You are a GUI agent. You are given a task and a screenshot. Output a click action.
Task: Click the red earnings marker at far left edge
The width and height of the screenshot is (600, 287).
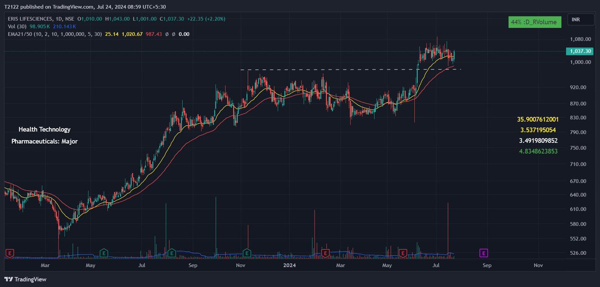click(x=9, y=253)
